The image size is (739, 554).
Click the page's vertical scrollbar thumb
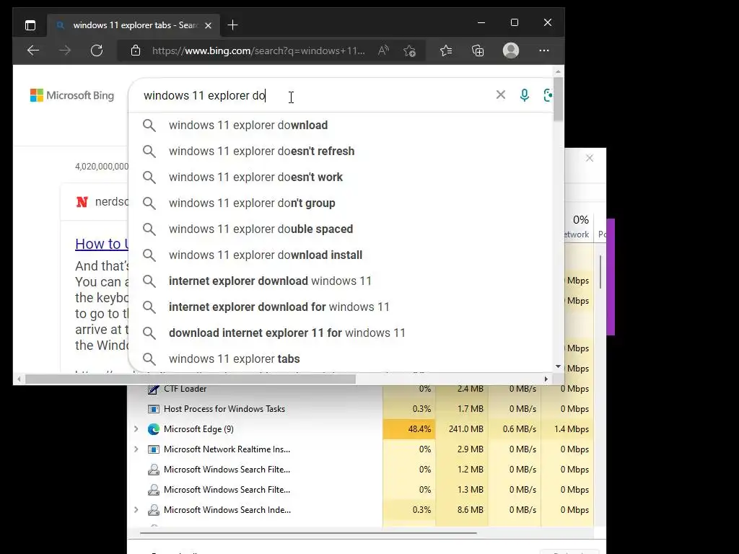[558, 99]
